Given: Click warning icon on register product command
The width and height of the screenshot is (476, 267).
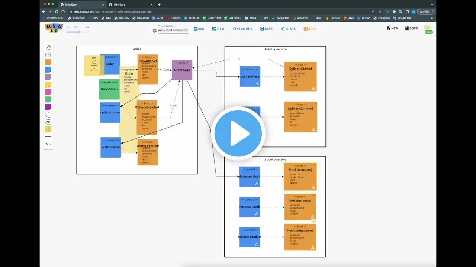Looking at the screenshot, I should 257,244.
